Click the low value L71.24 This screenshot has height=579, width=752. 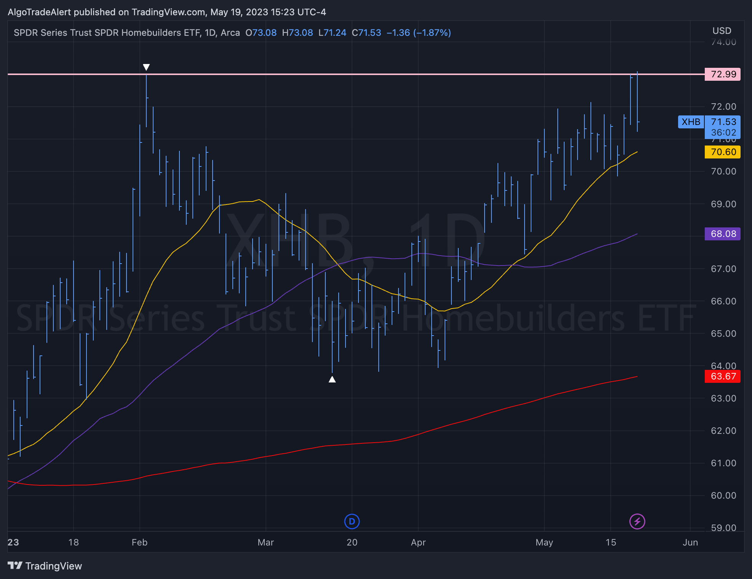[332, 33]
